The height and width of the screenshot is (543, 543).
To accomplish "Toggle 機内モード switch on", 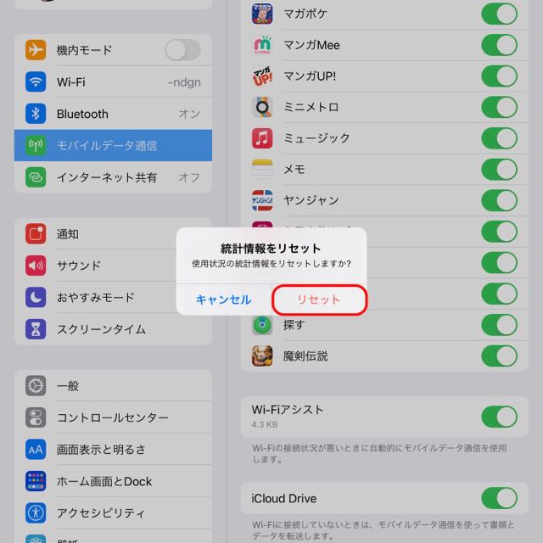I will [182, 50].
